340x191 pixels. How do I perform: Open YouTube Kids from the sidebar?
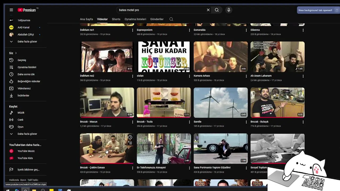[26, 158]
